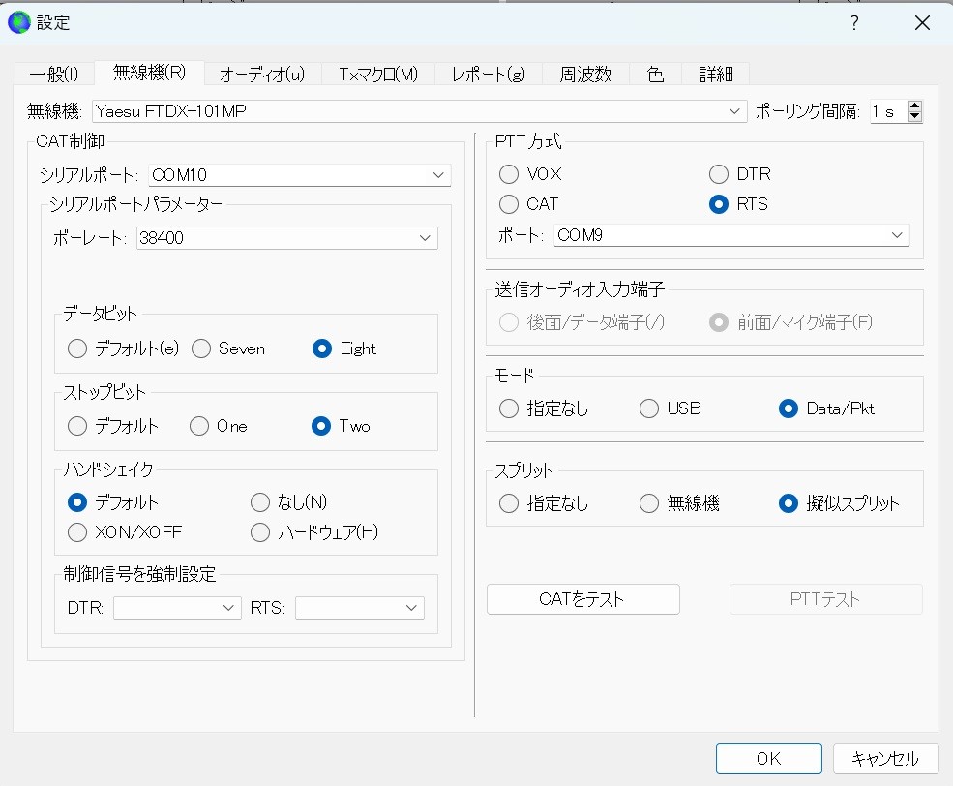Open the ボーレート 38400 dropdown
Viewport: 953px width, 786px height.
click(287, 238)
